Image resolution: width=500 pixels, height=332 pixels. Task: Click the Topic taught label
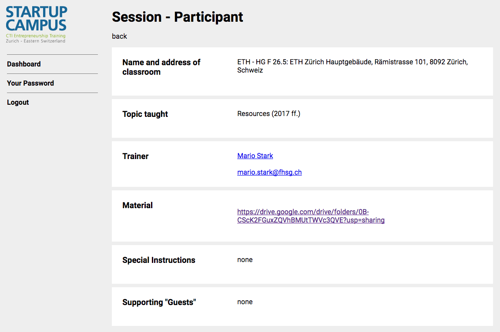[145, 114]
